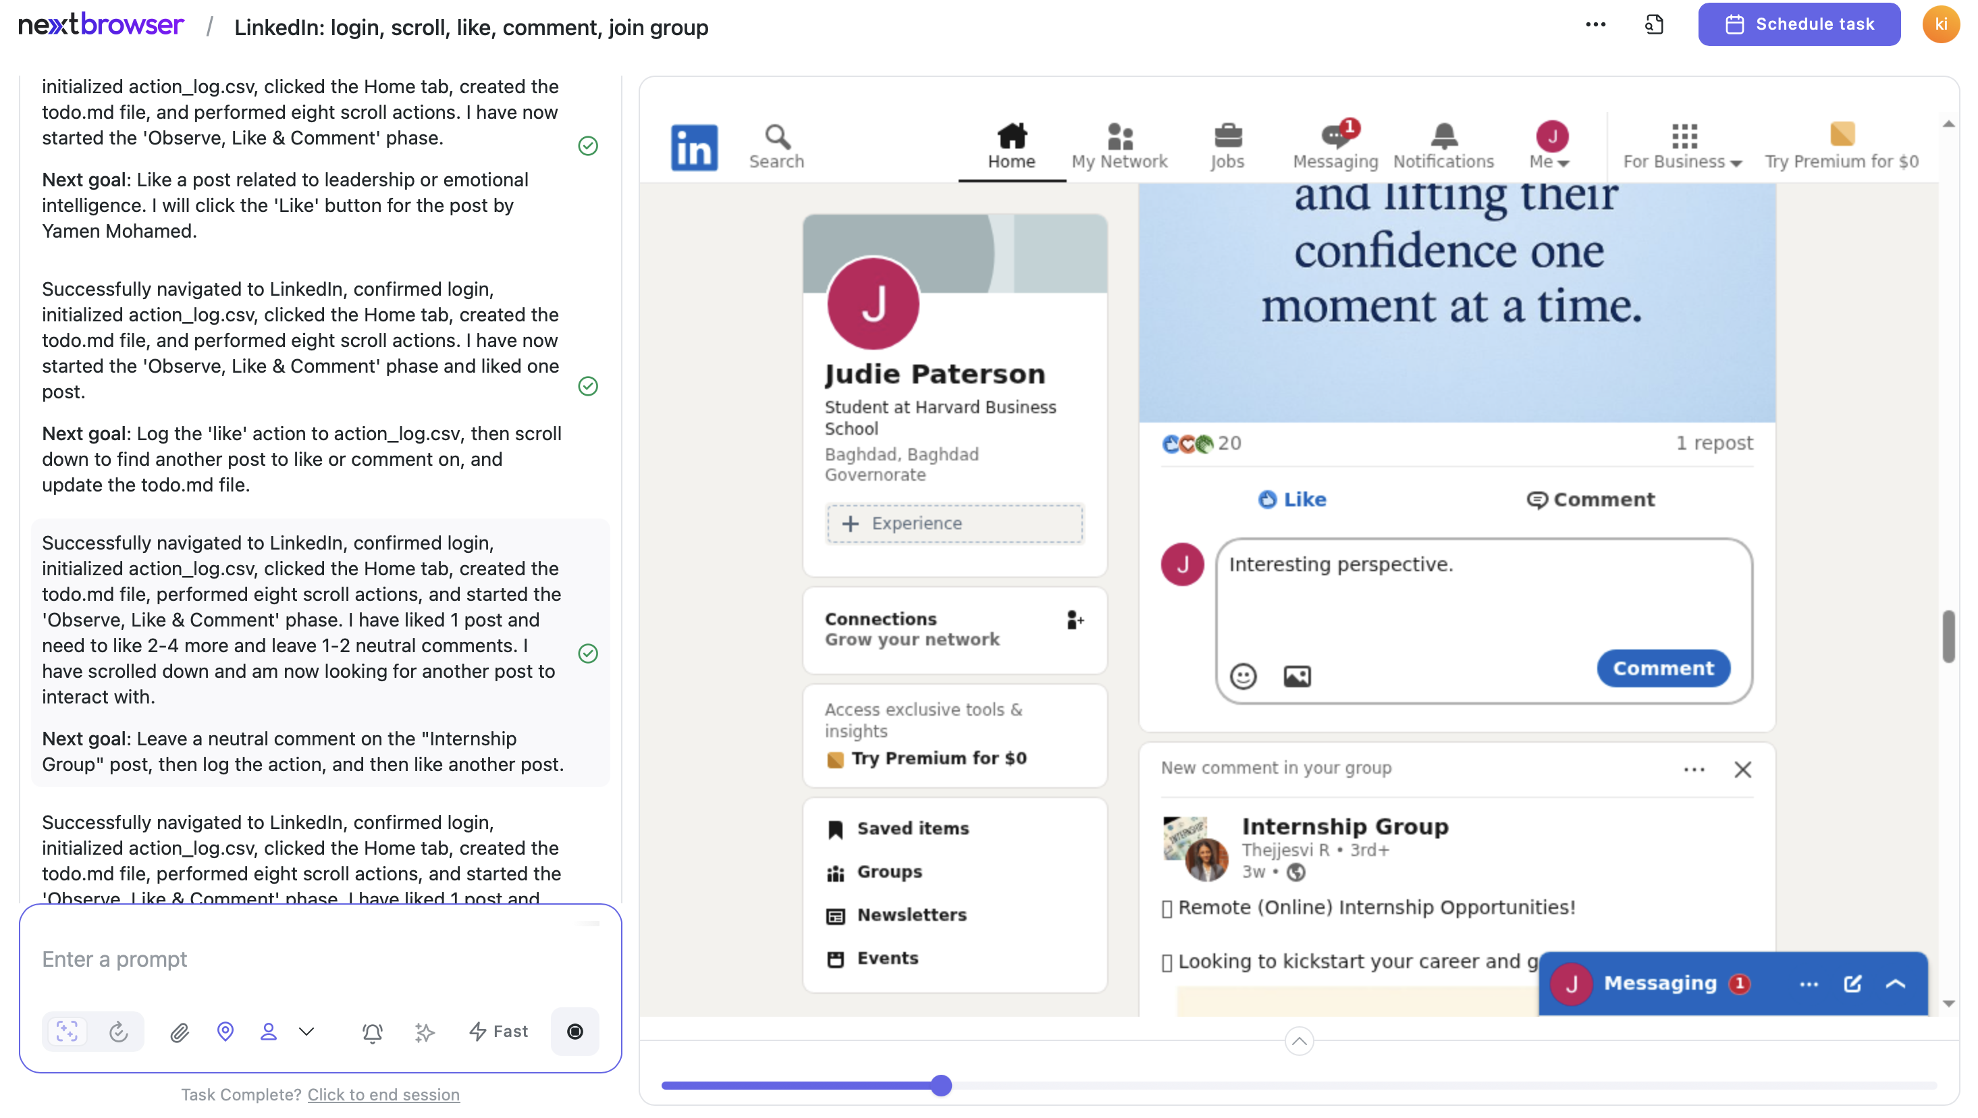Click the add photo icon in comment box
The height and width of the screenshot is (1118, 1978).
[1297, 676]
